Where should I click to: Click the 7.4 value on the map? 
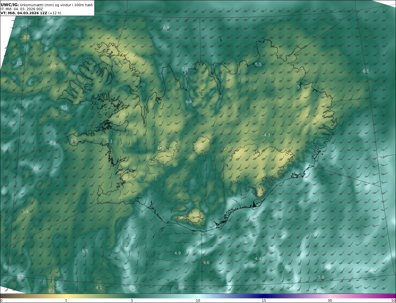64,108
